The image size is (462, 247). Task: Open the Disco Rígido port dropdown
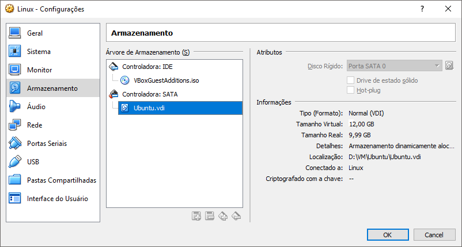[395, 66]
